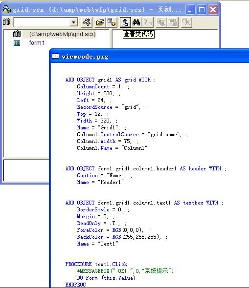This screenshot has width=249, height=288.
Task: Select the d:\amp\web\vfp\grid.scx tree node
Action: [x=62, y=34]
